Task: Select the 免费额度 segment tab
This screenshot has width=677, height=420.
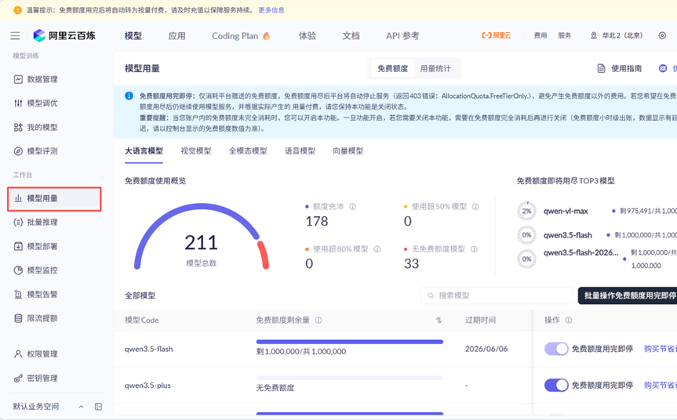Action: (x=392, y=68)
